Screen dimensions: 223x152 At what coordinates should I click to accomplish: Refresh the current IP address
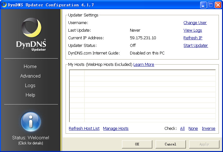point(193,38)
